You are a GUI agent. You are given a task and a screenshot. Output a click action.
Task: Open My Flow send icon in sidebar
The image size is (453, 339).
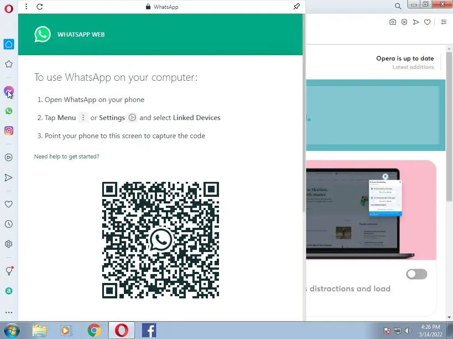[x=9, y=177]
